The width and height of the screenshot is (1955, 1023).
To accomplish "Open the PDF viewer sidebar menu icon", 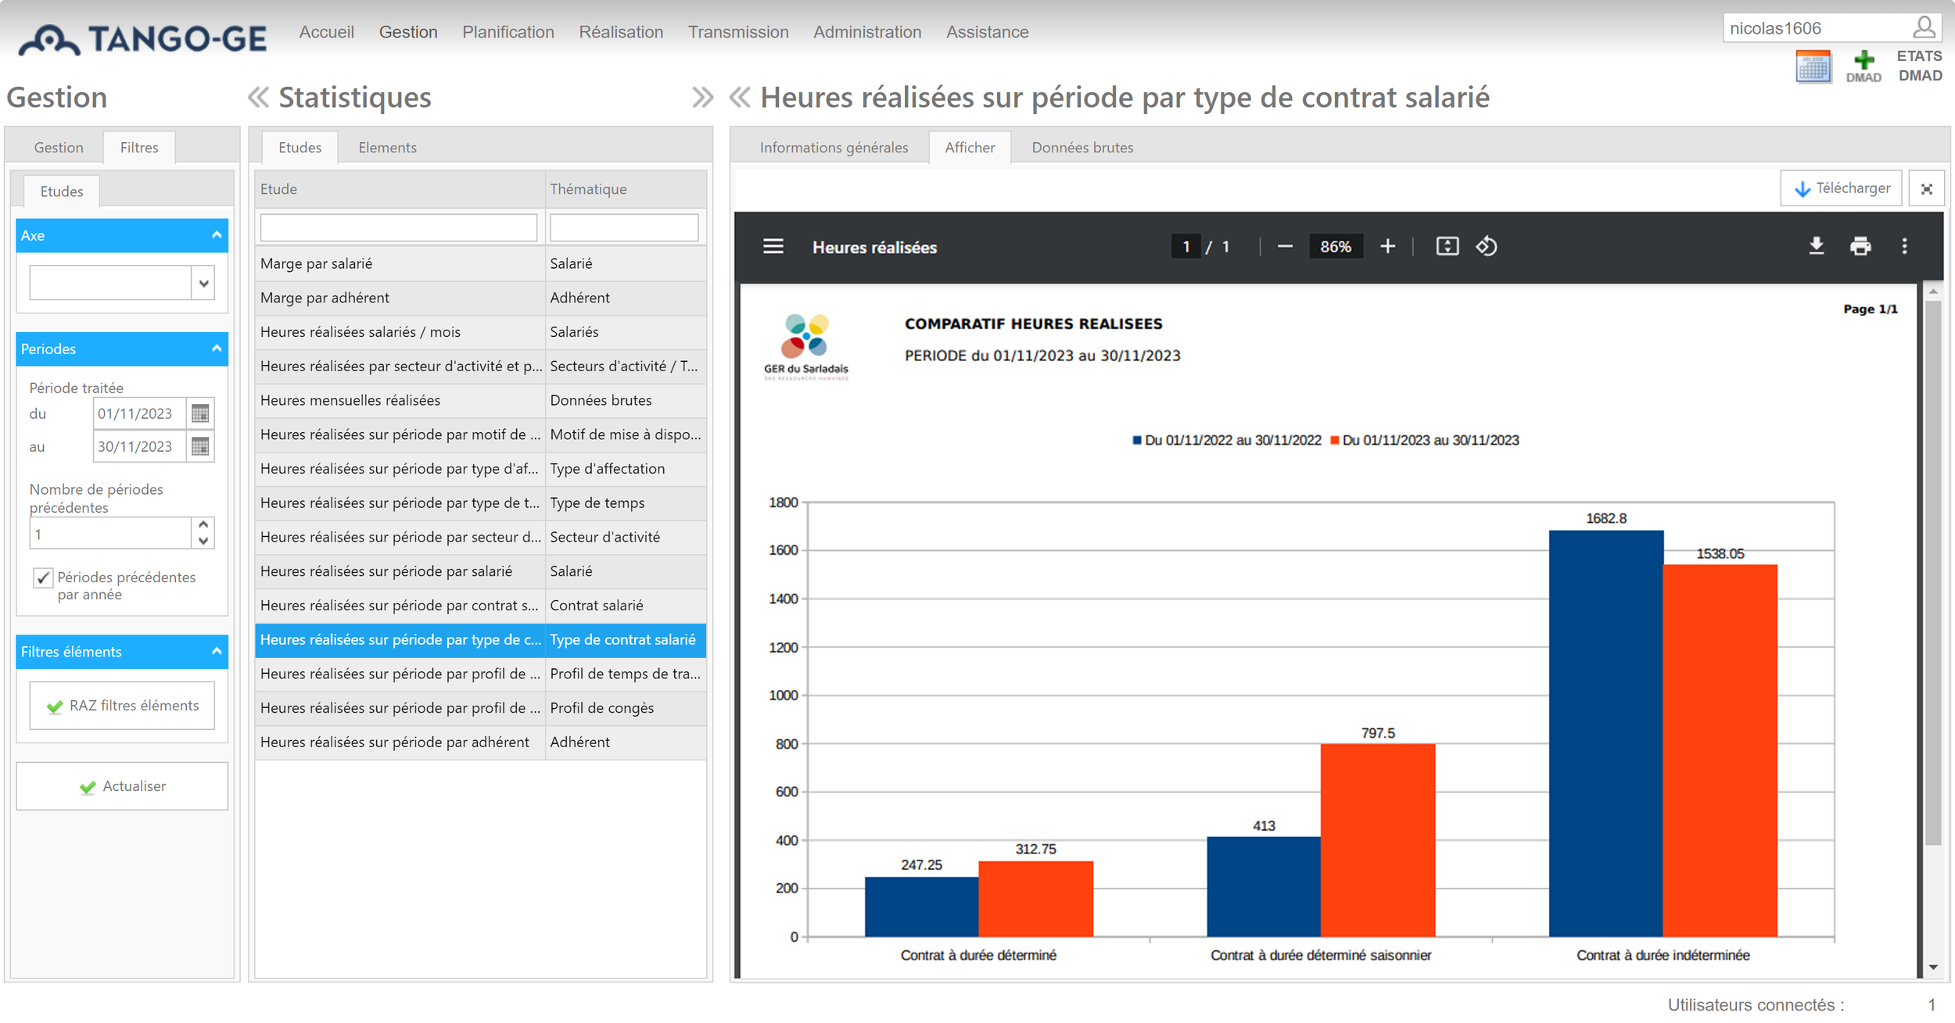I will 773,247.
